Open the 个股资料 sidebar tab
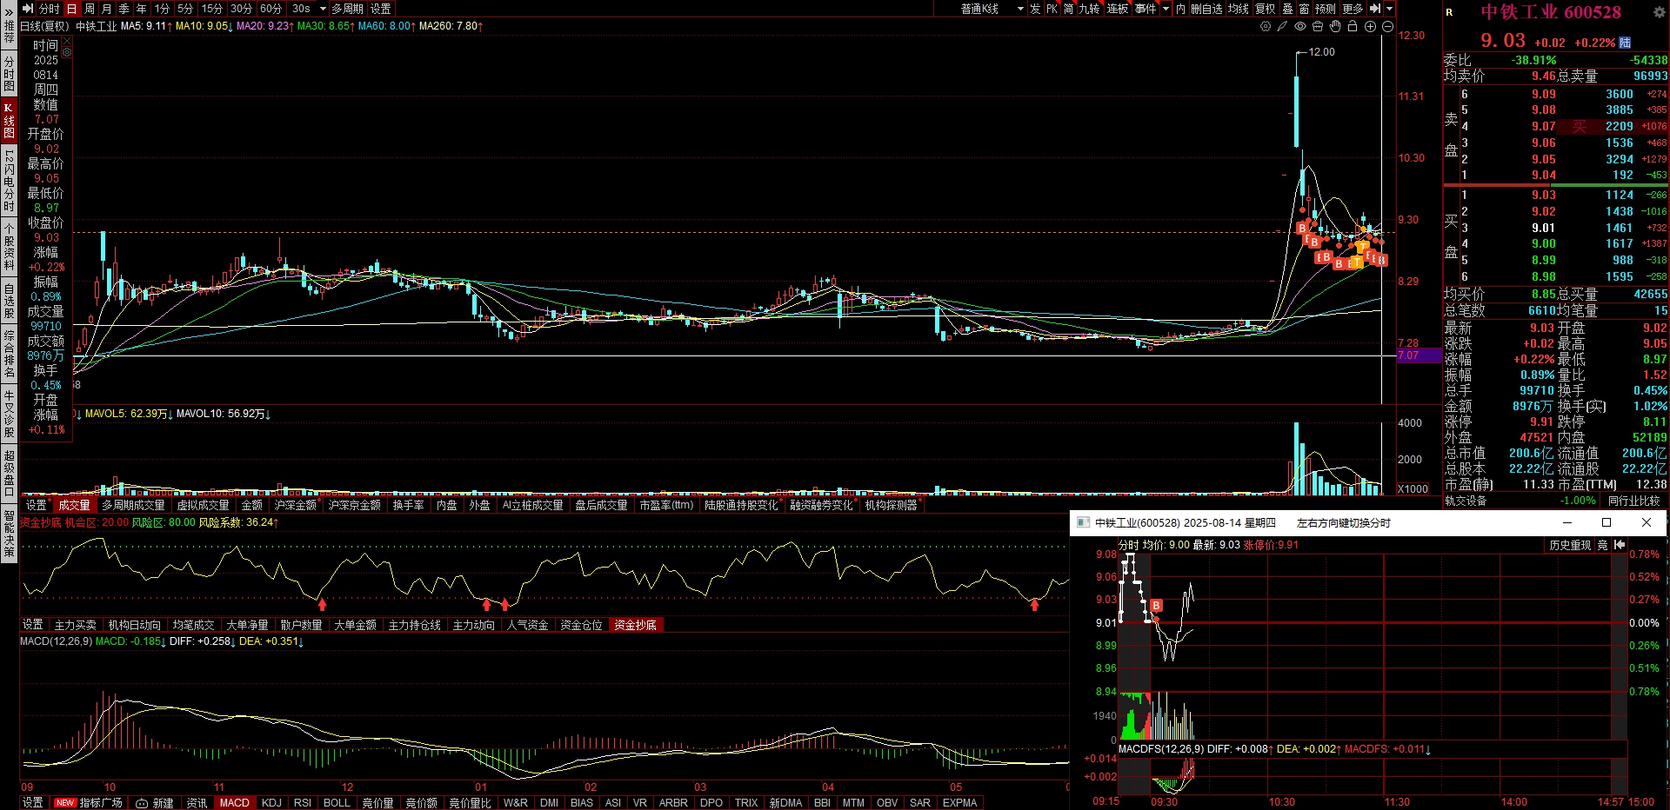Viewport: 1670px width, 810px height. click(9, 247)
